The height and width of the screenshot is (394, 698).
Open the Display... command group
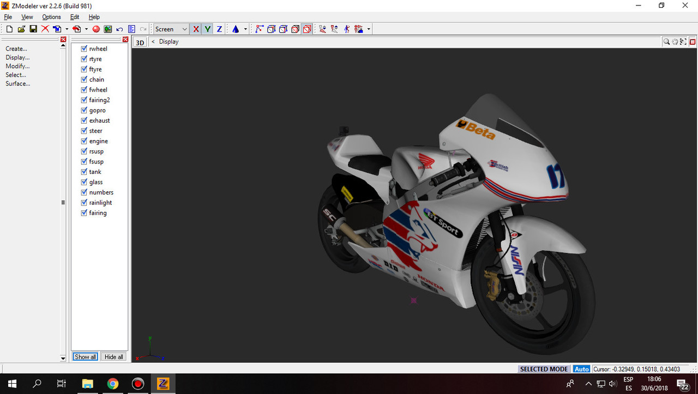click(x=17, y=57)
